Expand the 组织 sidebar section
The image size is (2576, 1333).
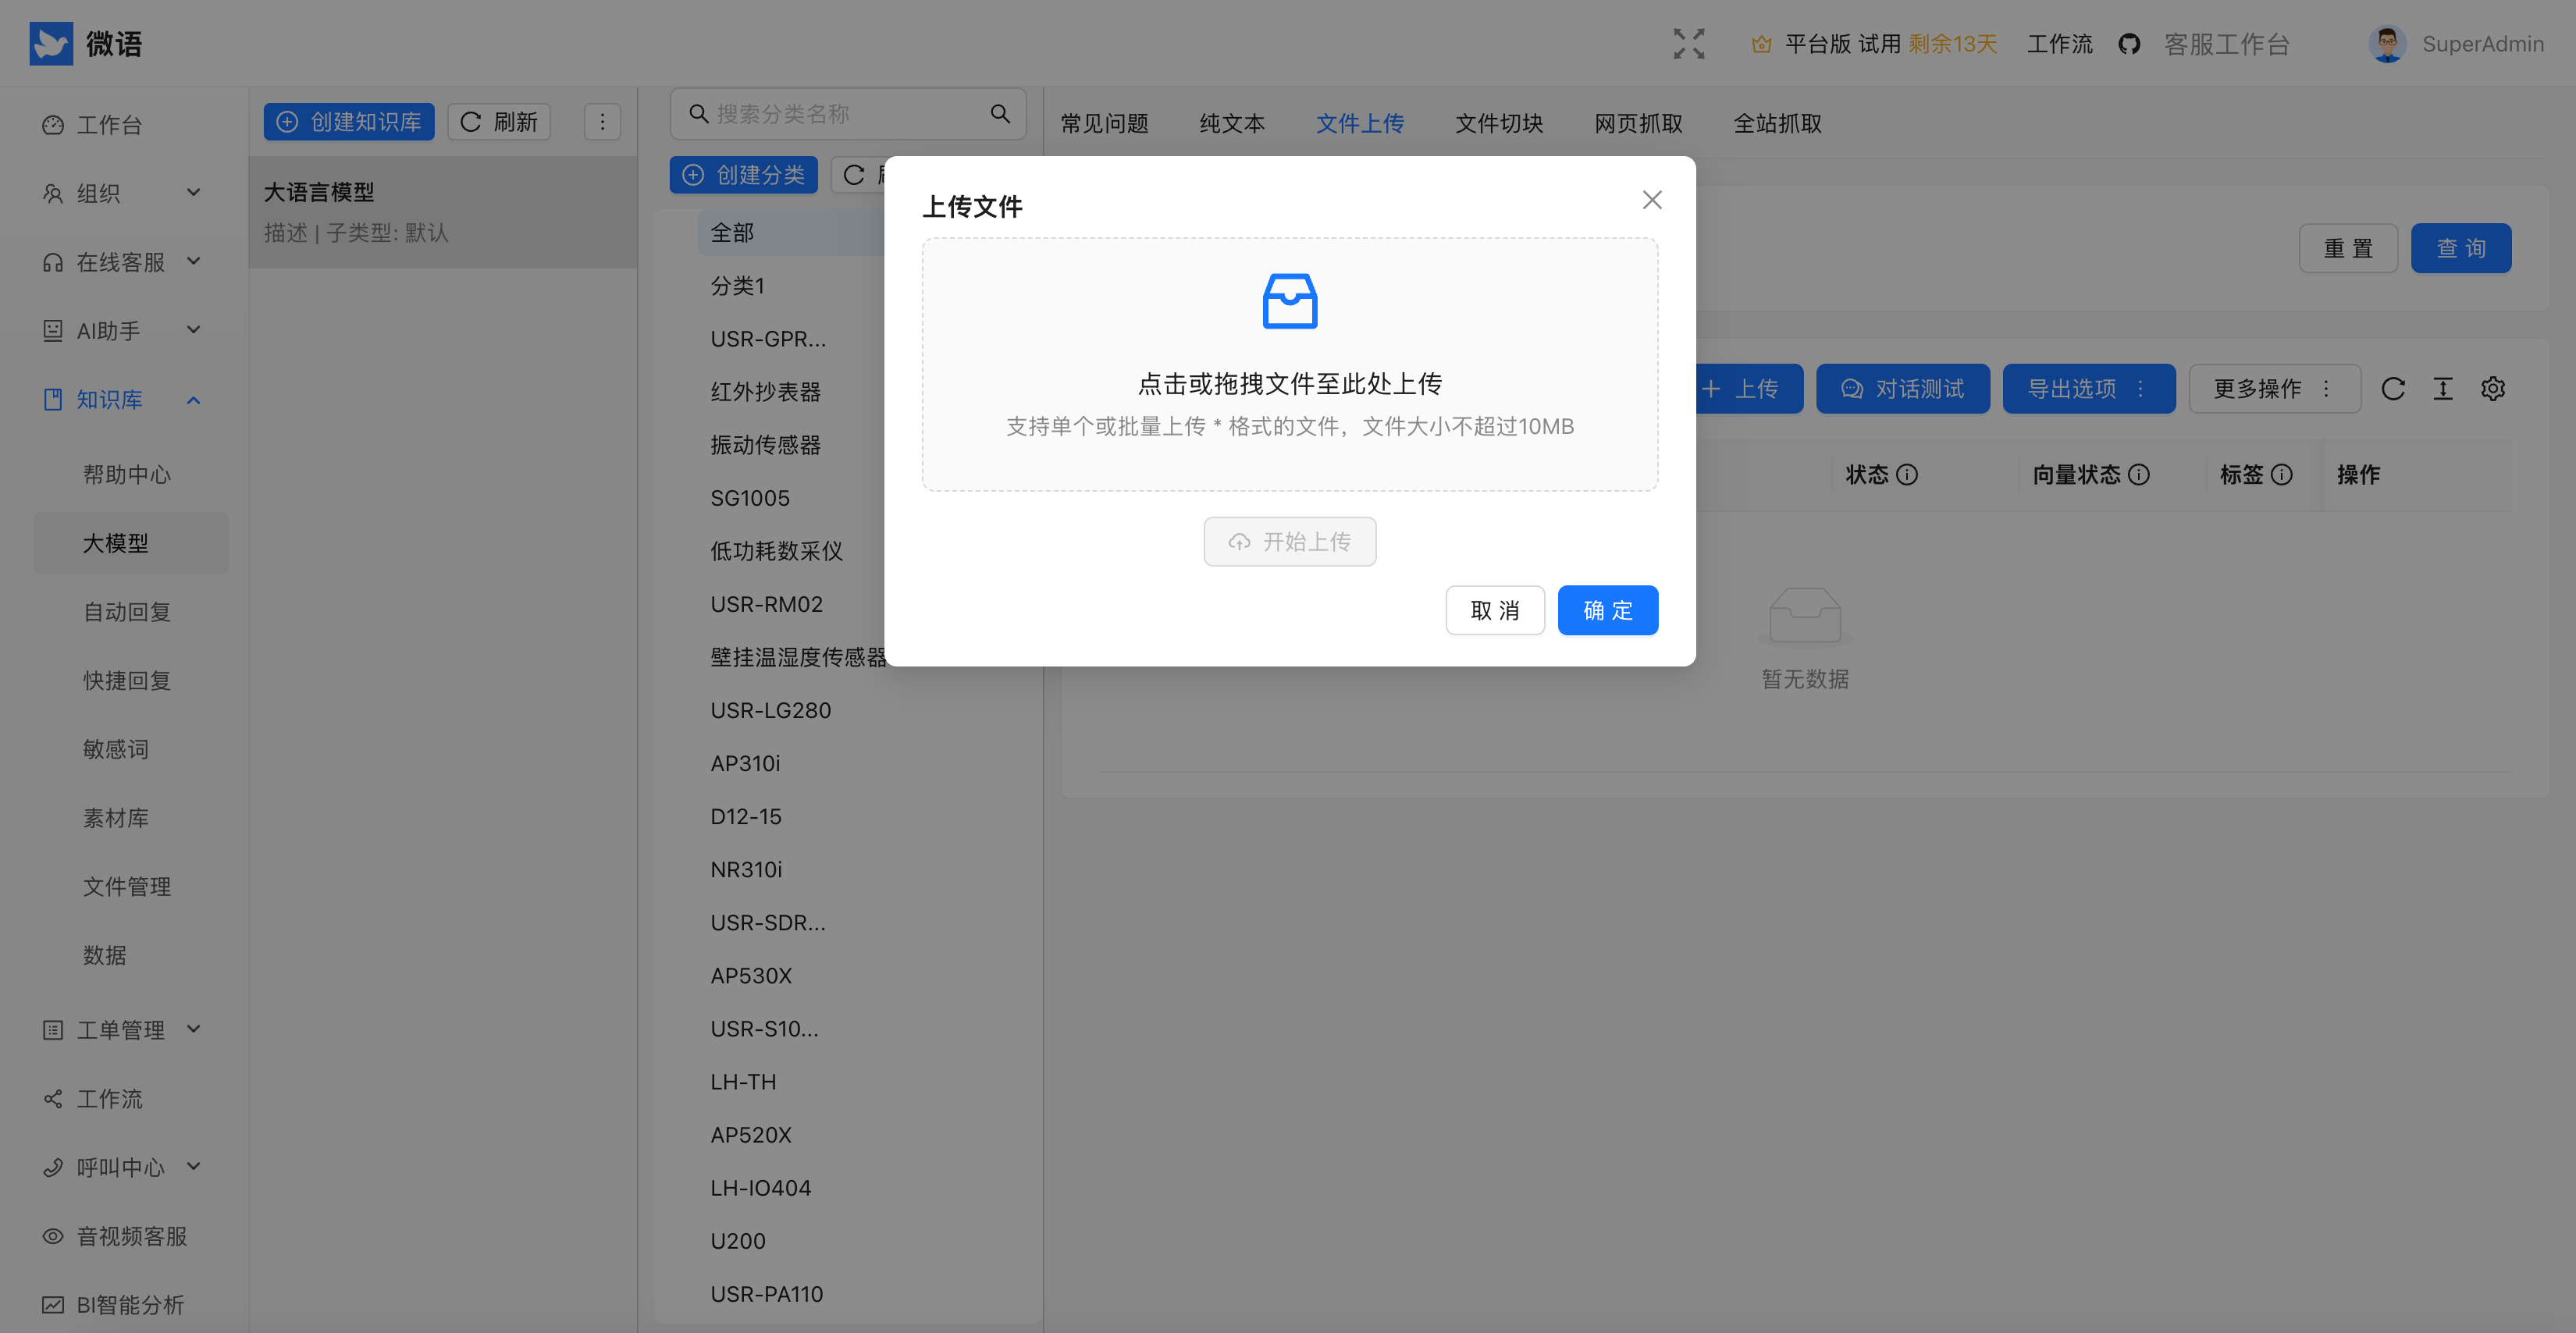(x=193, y=193)
